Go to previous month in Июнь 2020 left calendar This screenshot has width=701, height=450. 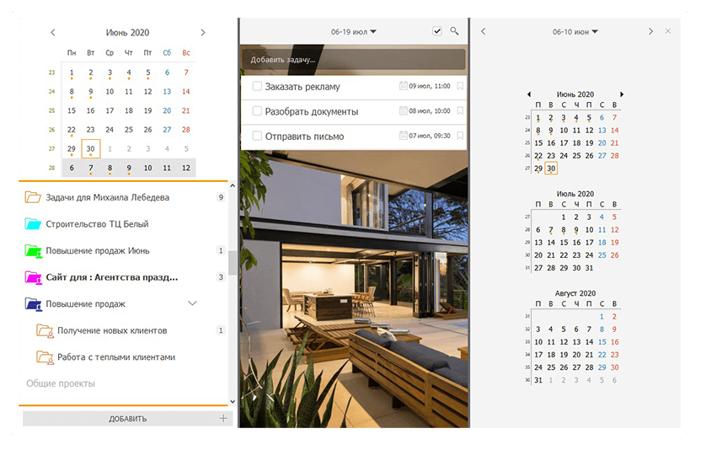pyautogui.click(x=53, y=32)
